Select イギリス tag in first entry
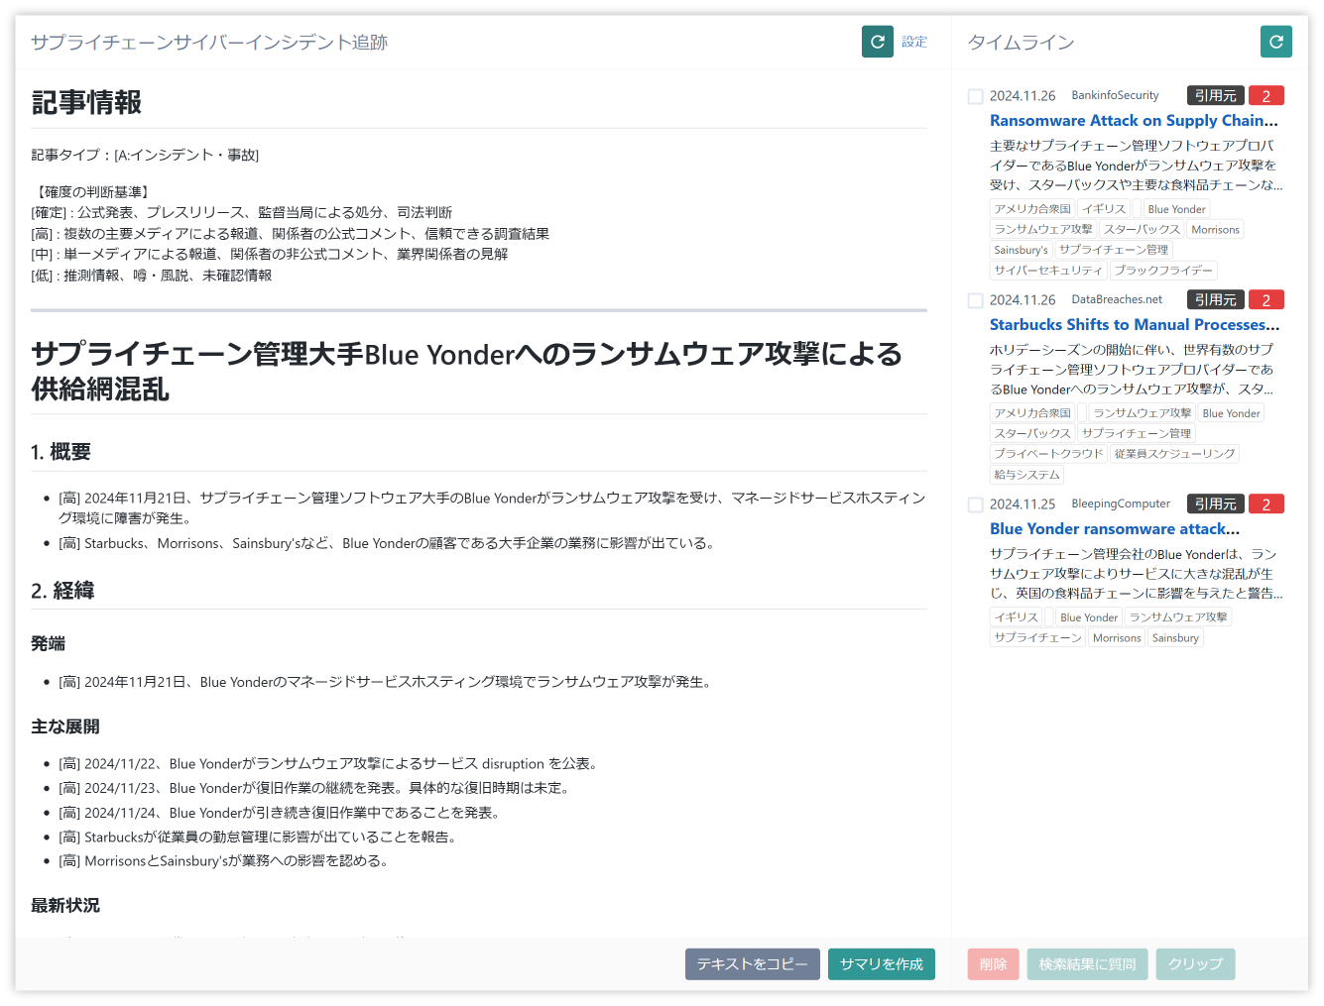Image resolution: width=1324 pixels, height=1006 pixels. (1104, 209)
